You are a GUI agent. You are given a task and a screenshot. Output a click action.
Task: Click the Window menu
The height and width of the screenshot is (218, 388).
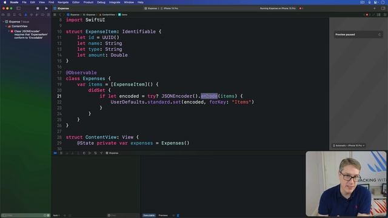click(129, 2)
